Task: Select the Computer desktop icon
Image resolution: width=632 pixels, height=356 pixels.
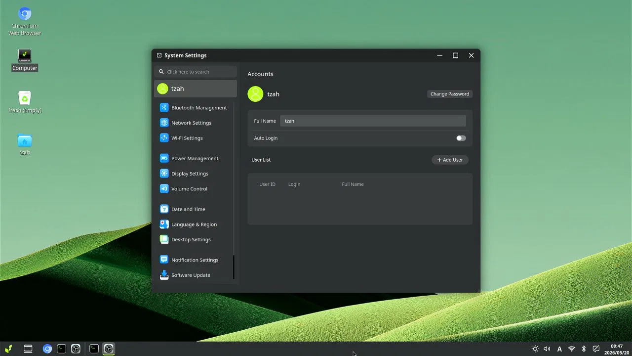Action: (25, 60)
